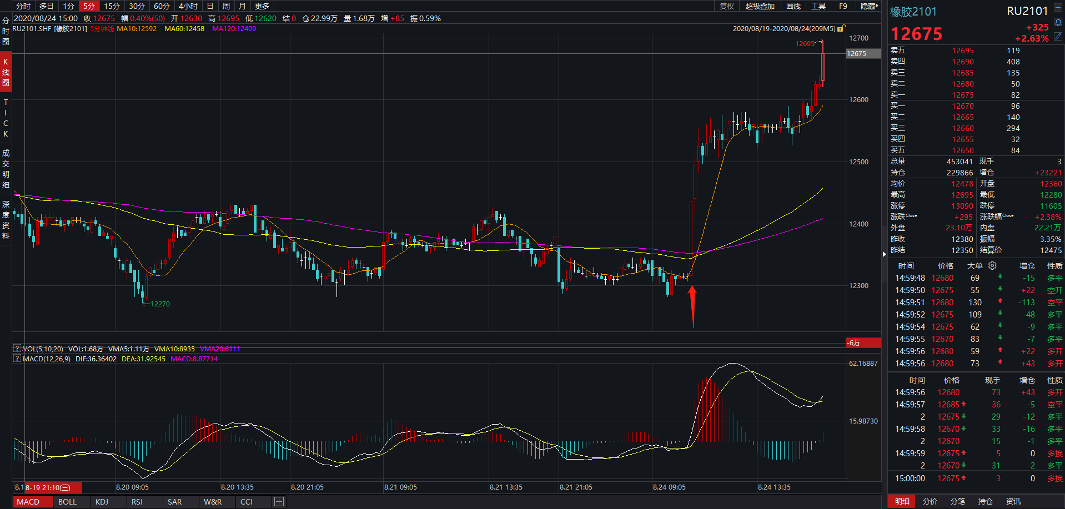1065x509 pixels.
Task: Open 资讯 bottom tab
Action: point(1013,501)
